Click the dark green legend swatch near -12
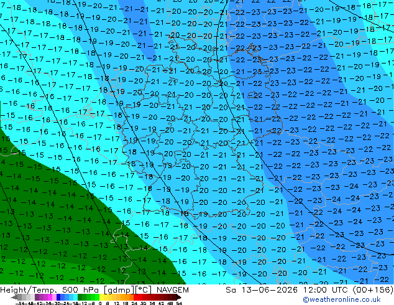Image resolution: width=394 pixels, height=305 pixels. pos(80,297)
